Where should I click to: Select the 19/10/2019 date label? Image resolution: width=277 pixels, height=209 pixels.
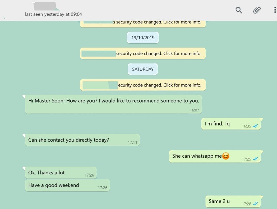click(x=143, y=38)
